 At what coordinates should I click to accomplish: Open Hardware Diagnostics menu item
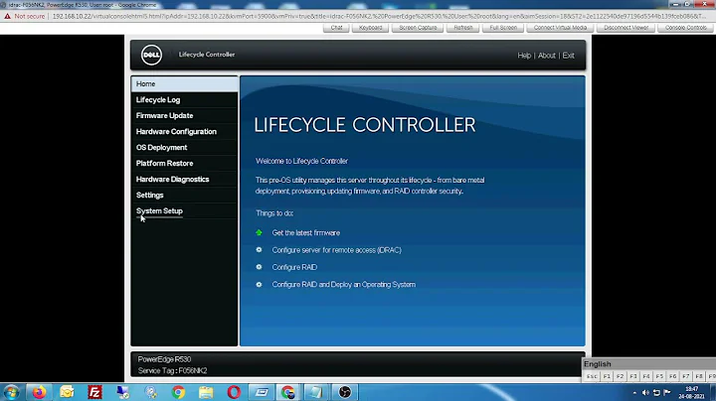(x=185, y=179)
